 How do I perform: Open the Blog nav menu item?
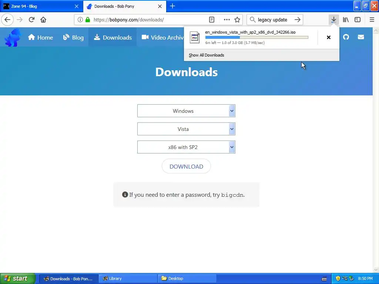click(x=73, y=37)
